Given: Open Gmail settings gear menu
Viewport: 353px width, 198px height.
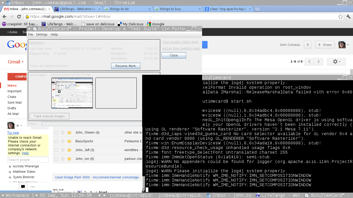Looking at the screenshot, I should coord(336,62).
